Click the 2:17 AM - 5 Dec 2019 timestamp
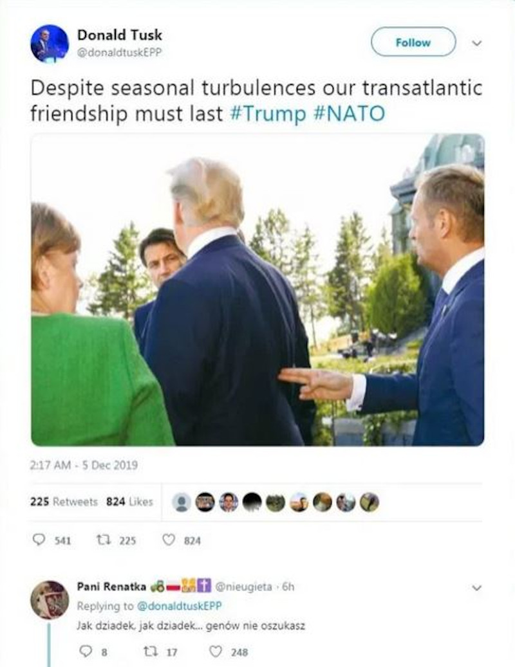This screenshot has height=667, width=515. point(84,465)
